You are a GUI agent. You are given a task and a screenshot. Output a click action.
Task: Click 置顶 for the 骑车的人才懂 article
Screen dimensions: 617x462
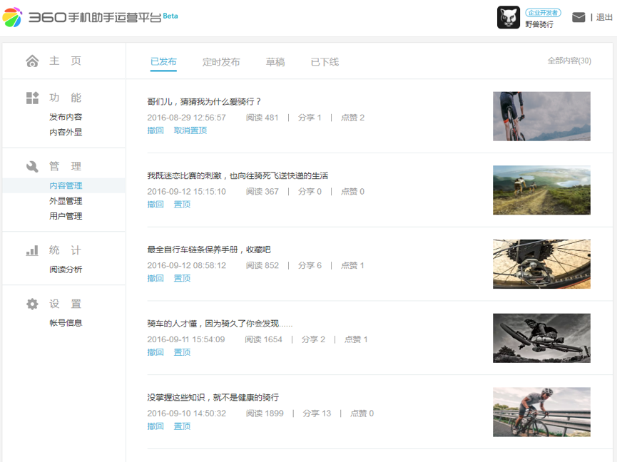click(182, 352)
